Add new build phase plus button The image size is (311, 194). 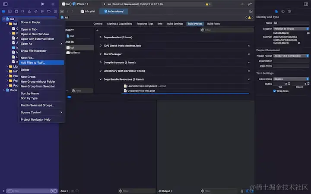coord(97,30)
